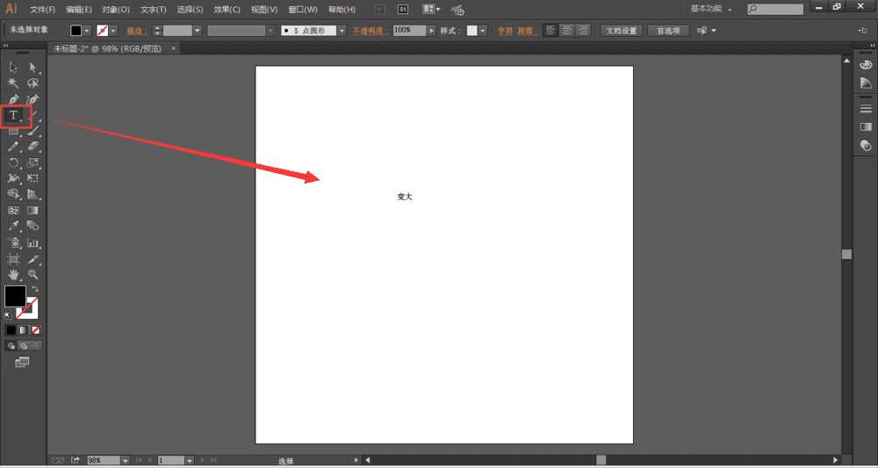
Task: Select the Artboard tool
Action: pos(14,259)
